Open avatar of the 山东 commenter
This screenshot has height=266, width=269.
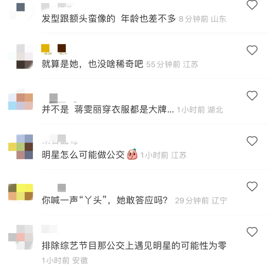tap(21, 10)
